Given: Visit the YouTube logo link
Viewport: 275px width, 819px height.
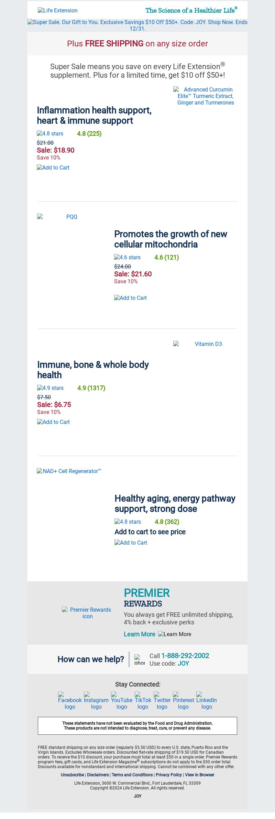Looking at the screenshot, I should [x=122, y=701].
